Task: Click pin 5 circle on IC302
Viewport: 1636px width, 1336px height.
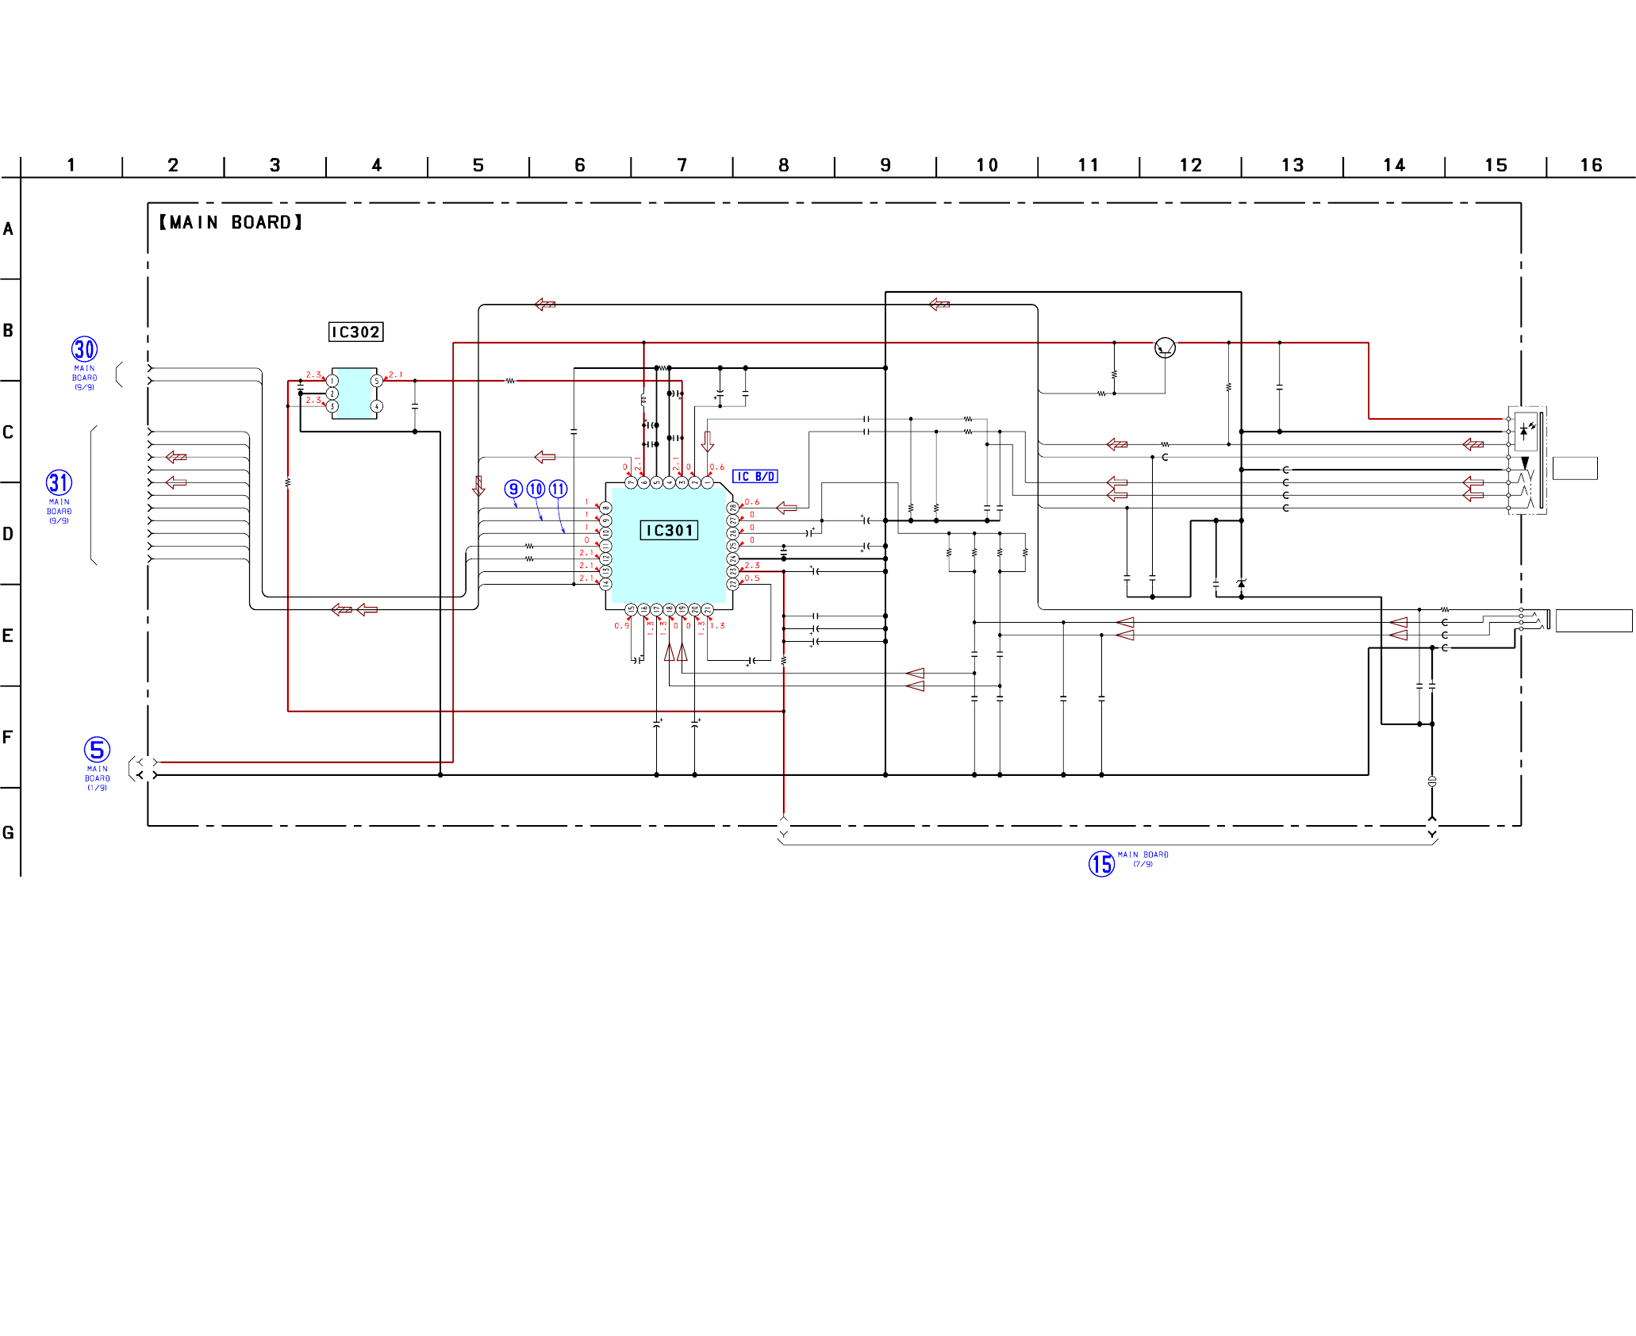Action: click(x=377, y=381)
